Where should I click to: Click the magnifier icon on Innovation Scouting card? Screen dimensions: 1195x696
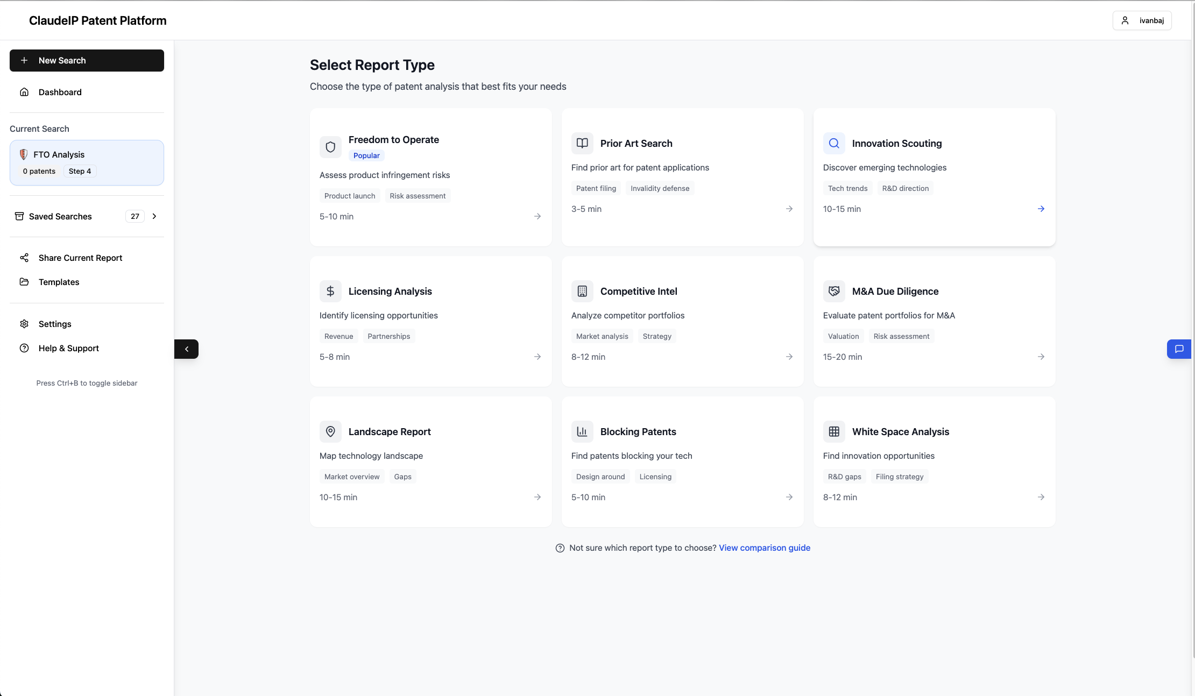point(834,143)
